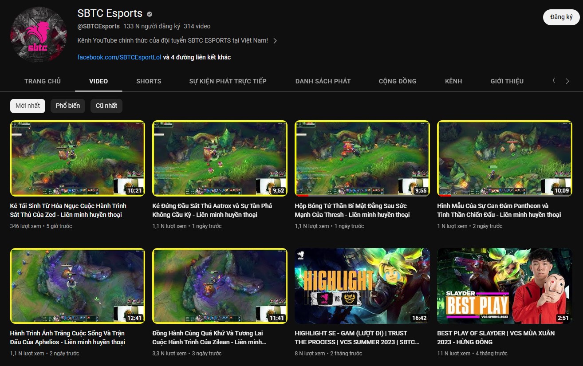
Task: Click the SBTC Esports channel avatar
Action: [x=38, y=34]
